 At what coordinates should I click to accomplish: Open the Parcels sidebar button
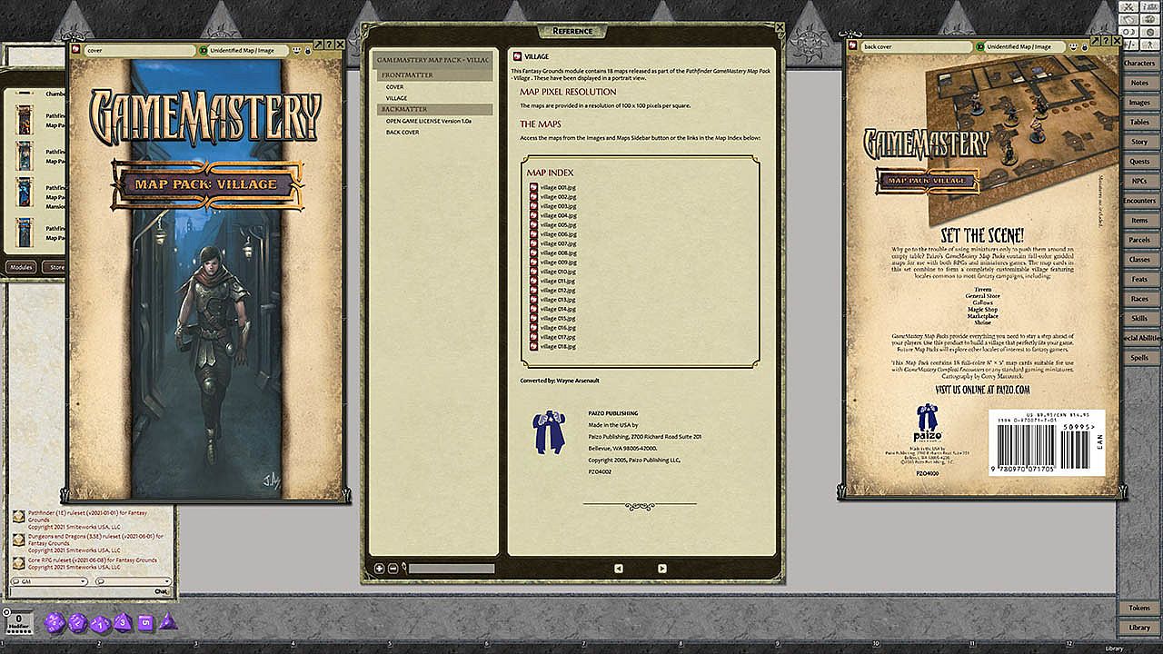point(1139,240)
